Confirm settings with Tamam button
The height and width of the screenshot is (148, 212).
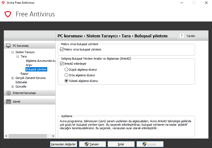(x=92, y=144)
